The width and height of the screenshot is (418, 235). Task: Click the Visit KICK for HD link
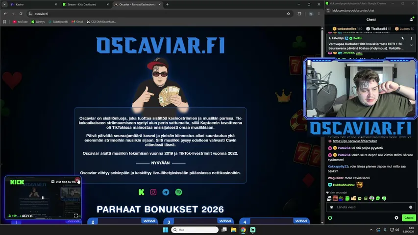63,182
